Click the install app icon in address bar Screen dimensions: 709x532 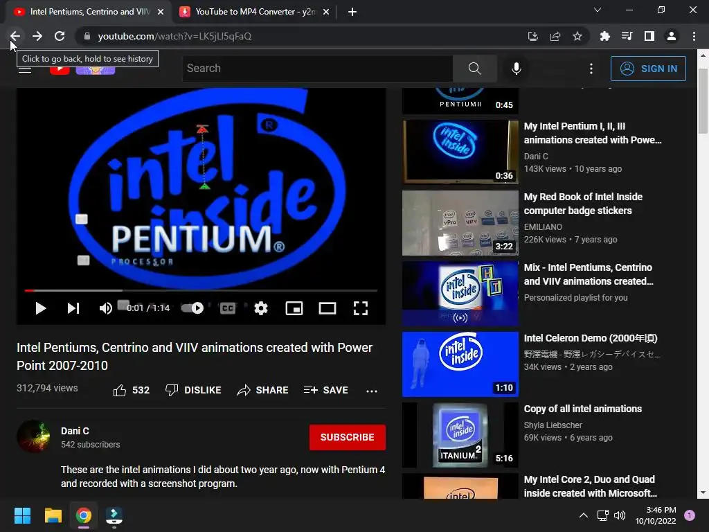(x=533, y=36)
